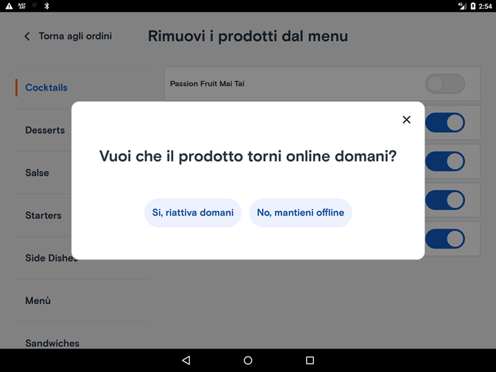
Task: Click the Torna agli ordini link
Action: tap(76, 37)
